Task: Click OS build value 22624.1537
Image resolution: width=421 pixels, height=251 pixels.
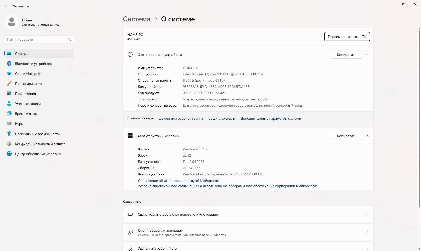Action: coord(191,168)
